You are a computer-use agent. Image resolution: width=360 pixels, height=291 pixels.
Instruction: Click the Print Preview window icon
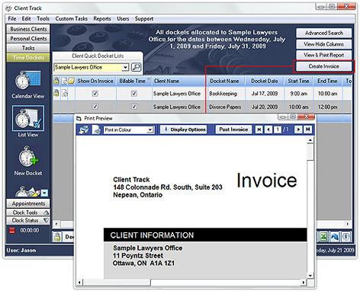pyautogui.click(x=79, y=118)
